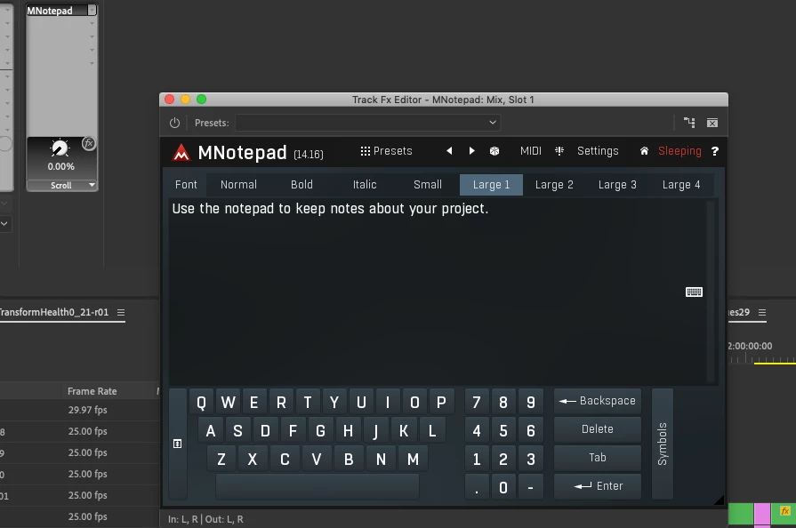Screen dimensions: 796x528
Task: Click the MIDI controller activity icon
Action: [x=559, y=151]
